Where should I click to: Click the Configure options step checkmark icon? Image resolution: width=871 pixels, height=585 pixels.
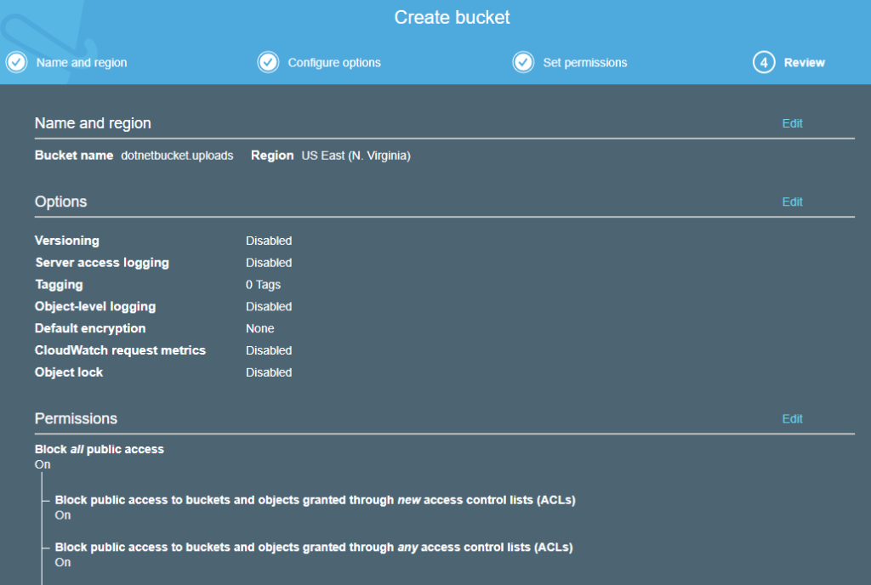click(x=268, y=62)
